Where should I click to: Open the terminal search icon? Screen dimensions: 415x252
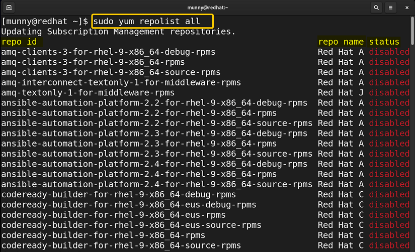pyautogui.click(x=376, y=8)
